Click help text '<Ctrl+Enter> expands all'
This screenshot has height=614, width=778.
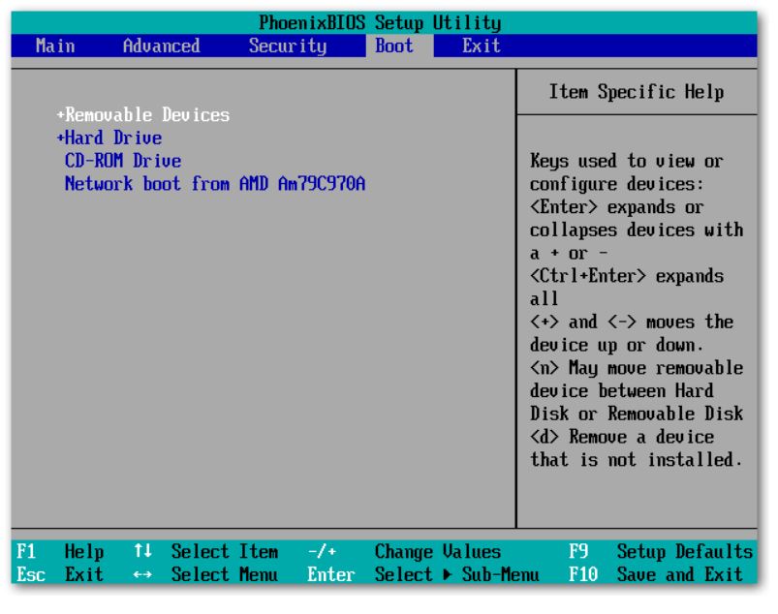(627, 288)
